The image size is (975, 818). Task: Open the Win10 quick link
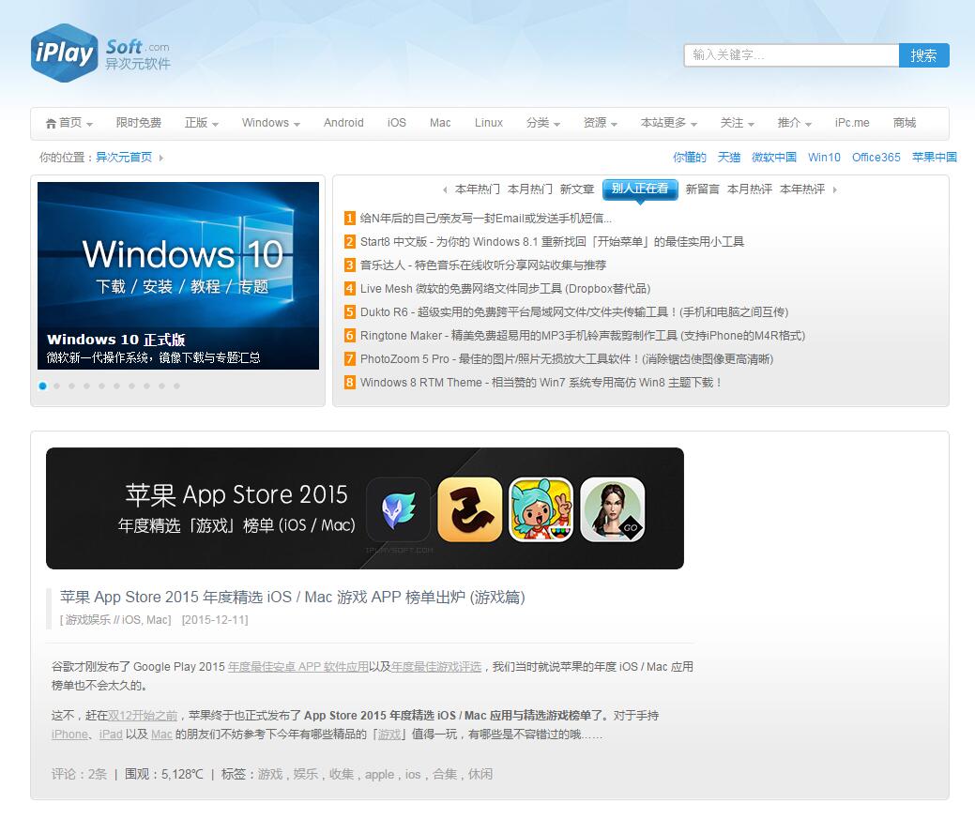824,158
